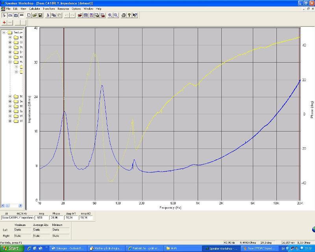Click the New document toolbar icon

29,15
